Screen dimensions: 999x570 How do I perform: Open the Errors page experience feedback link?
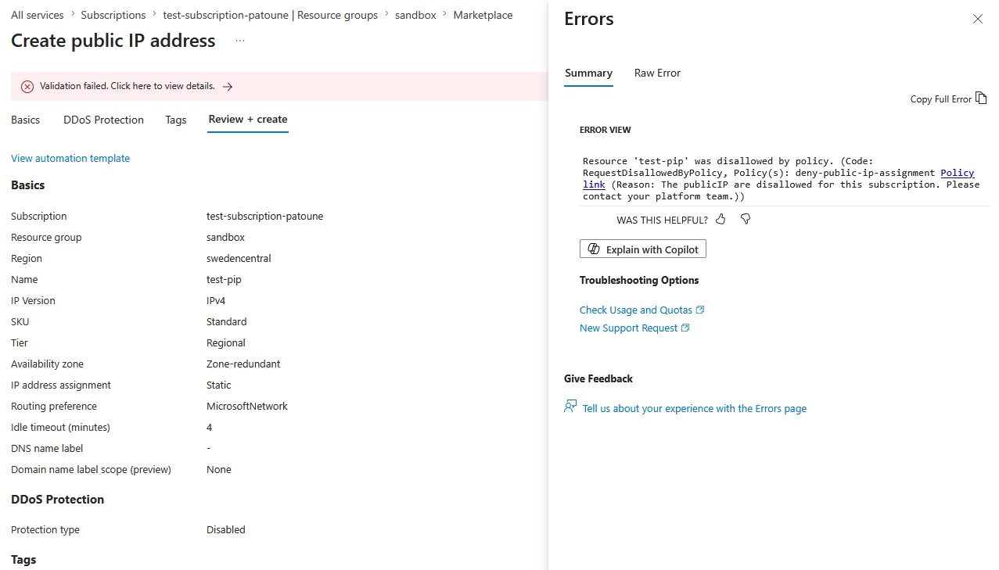(x=695, y=408)
